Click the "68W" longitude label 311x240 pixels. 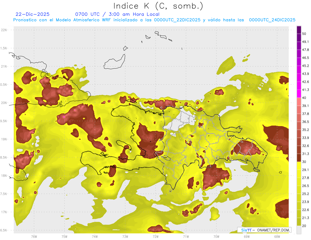click(x=277, y=237)
